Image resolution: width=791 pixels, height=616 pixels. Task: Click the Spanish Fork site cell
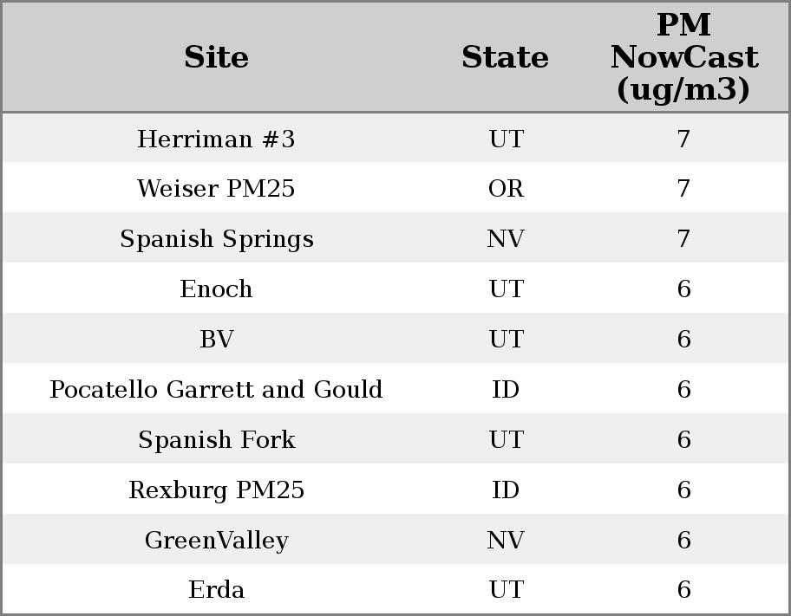216,440
